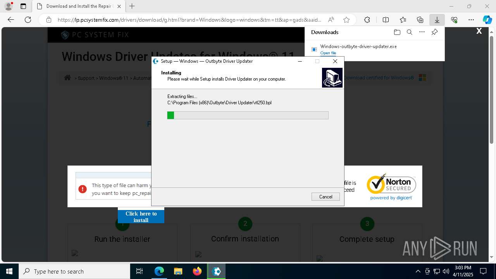The image size is (496, 279).
Task: Click the taskbar search box
Action: pyautogui.click(x=74, y=271)
